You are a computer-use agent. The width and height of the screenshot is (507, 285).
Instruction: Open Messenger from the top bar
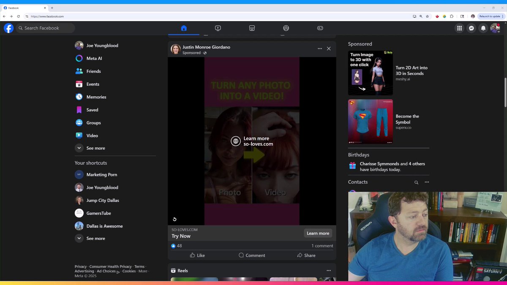[x=472, y=28]
